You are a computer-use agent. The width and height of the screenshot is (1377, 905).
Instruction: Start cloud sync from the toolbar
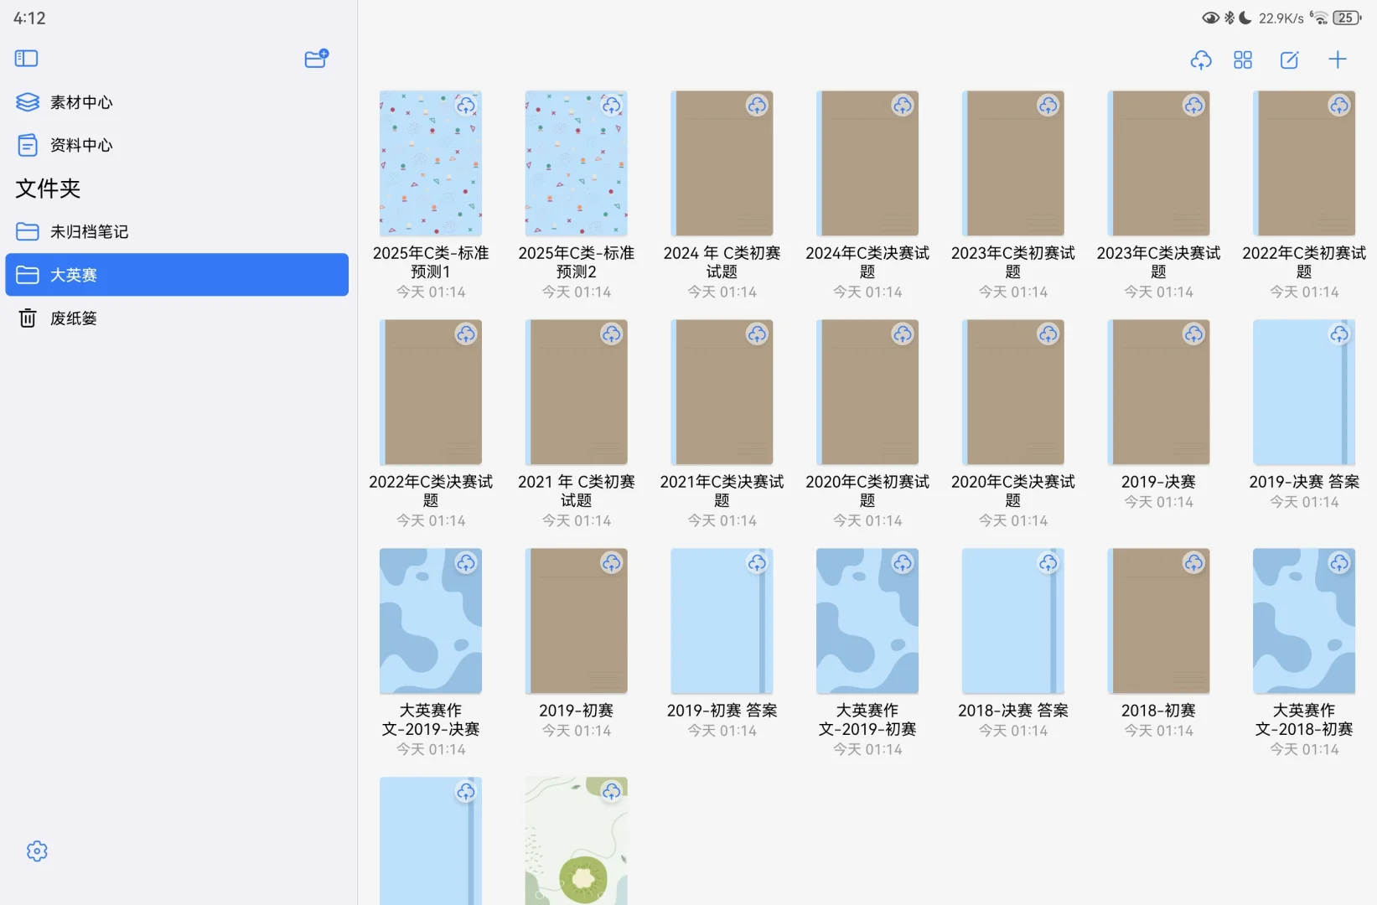point(1201,59)
